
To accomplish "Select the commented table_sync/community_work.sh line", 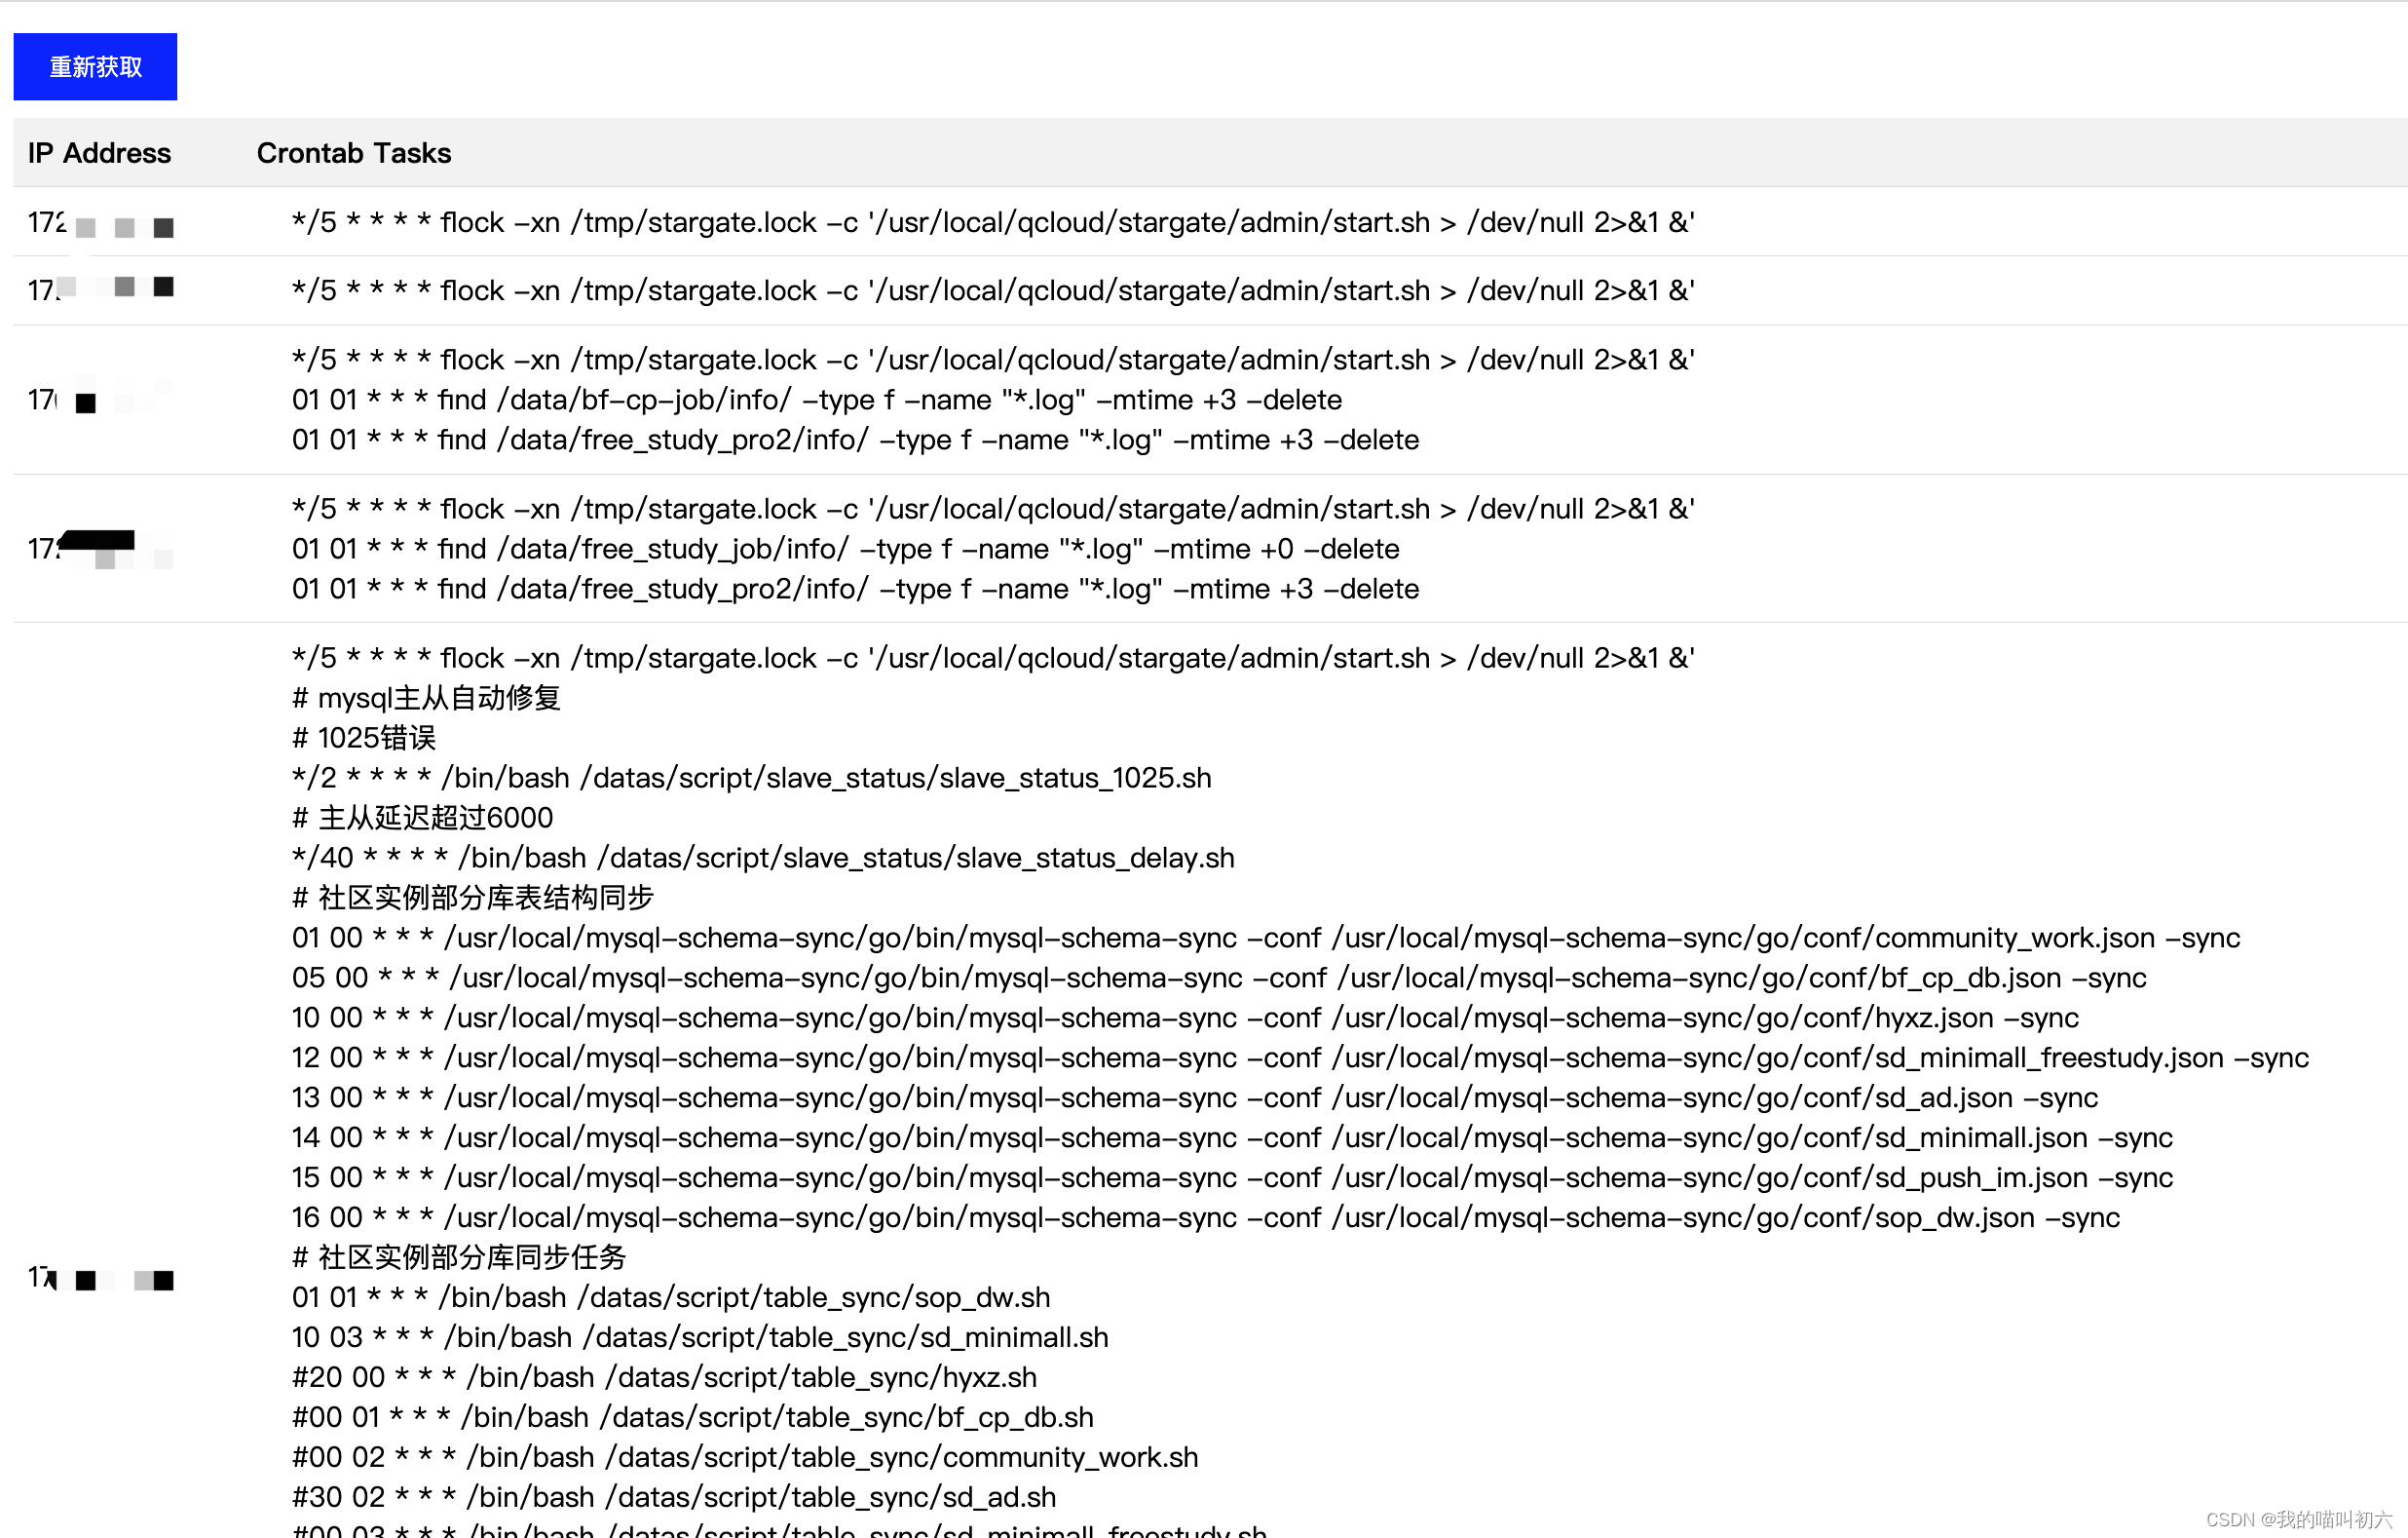I will click(x=745, y=1458).
